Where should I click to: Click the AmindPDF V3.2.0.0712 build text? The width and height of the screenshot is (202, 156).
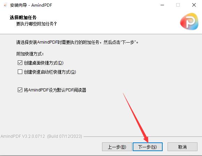(x=41, y=136)
